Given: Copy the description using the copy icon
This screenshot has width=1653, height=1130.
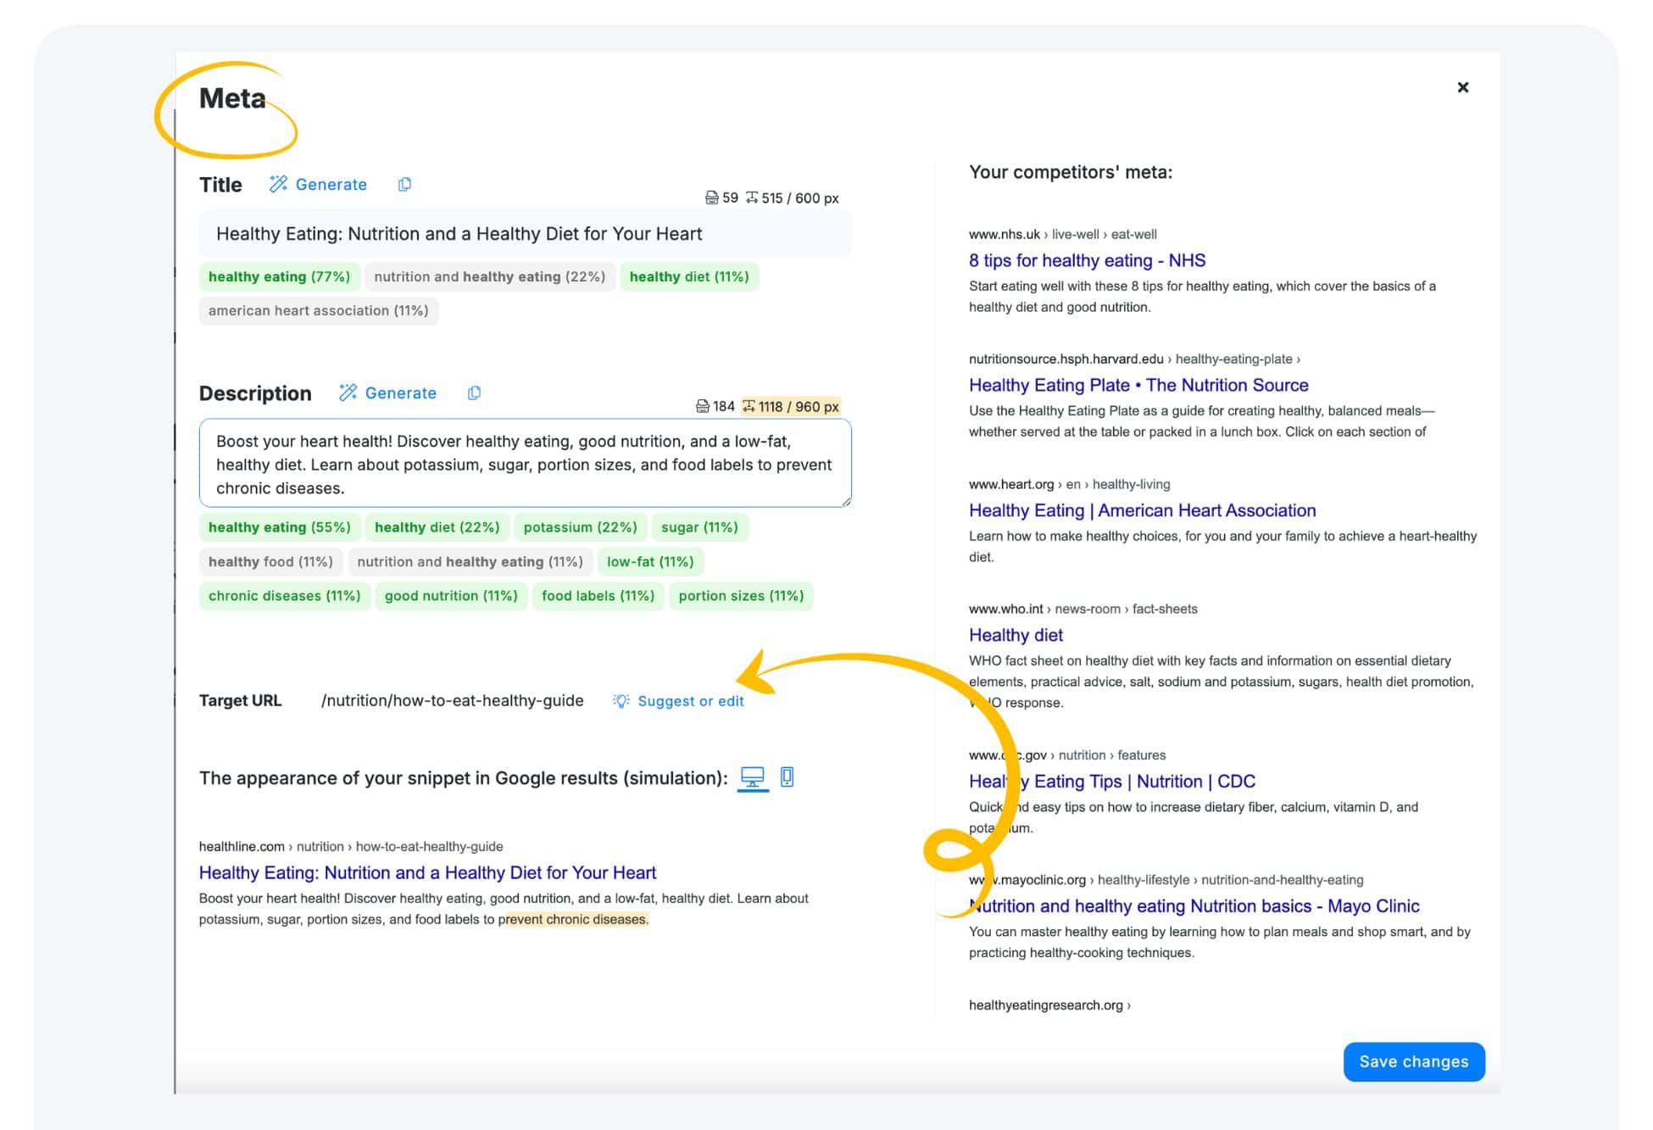Looking at the screenshot, I should (x=475, y=393).
